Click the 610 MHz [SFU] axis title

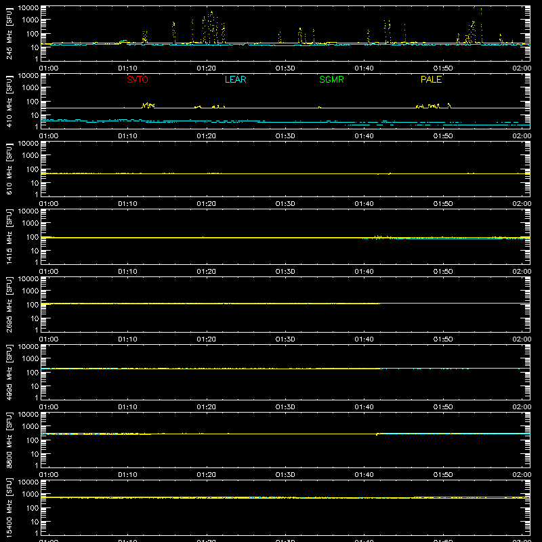9,169
